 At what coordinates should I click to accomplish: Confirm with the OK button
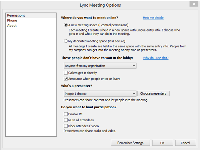click(x=162, y=143)
